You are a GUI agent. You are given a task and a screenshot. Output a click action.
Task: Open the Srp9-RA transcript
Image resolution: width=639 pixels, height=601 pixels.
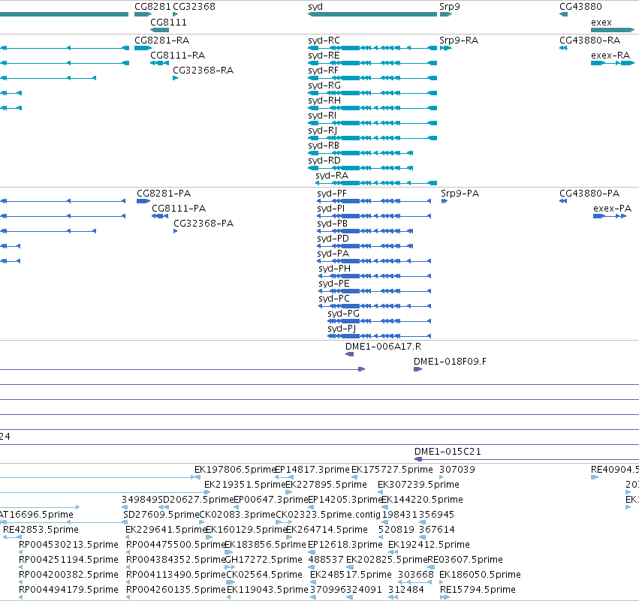pos(459,41)
